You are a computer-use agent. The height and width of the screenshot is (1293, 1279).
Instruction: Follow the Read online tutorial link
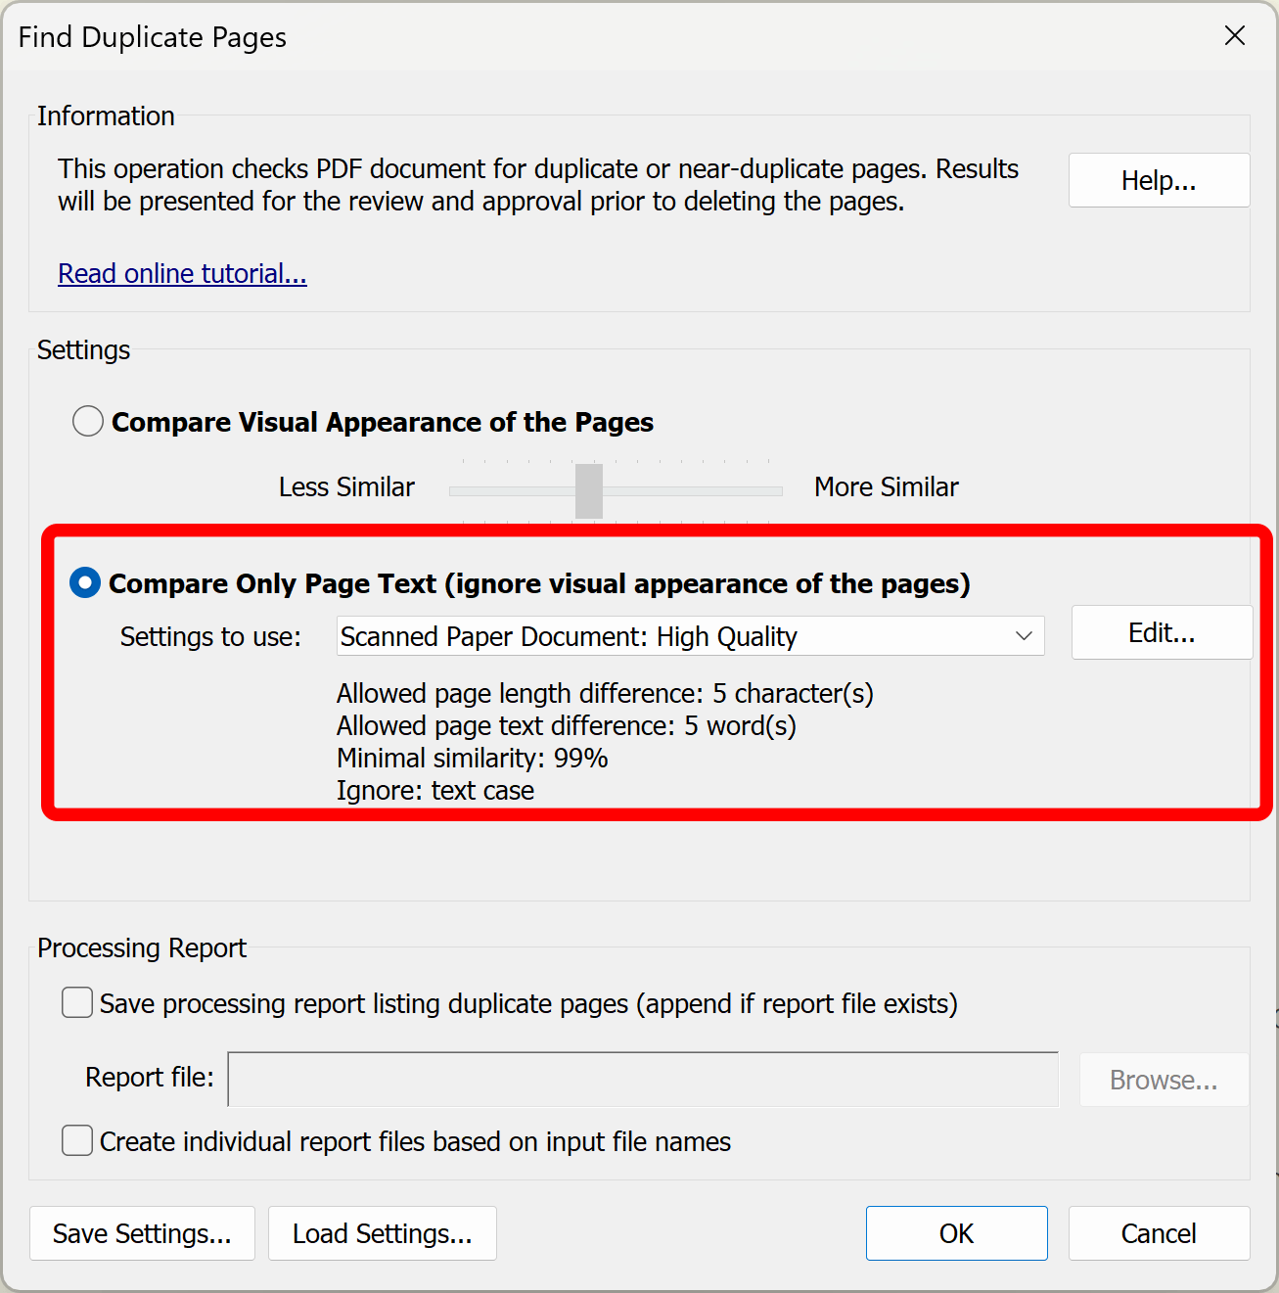click(x=182, y=273)
